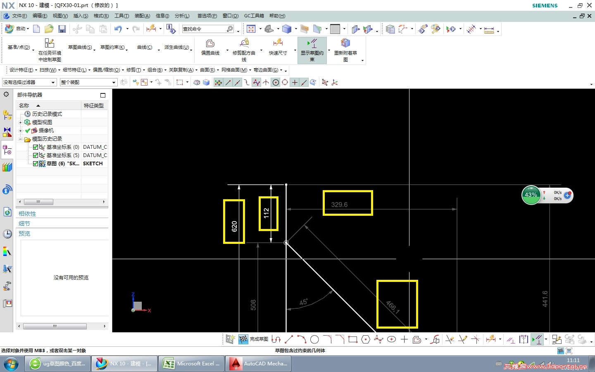595x372 pixels.
Task: Uncheck the 草图 (6) SKETCH checkbox
Action: point(36,164)
